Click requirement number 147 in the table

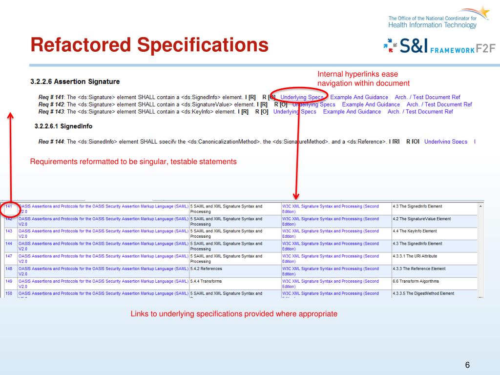(9, 256)
